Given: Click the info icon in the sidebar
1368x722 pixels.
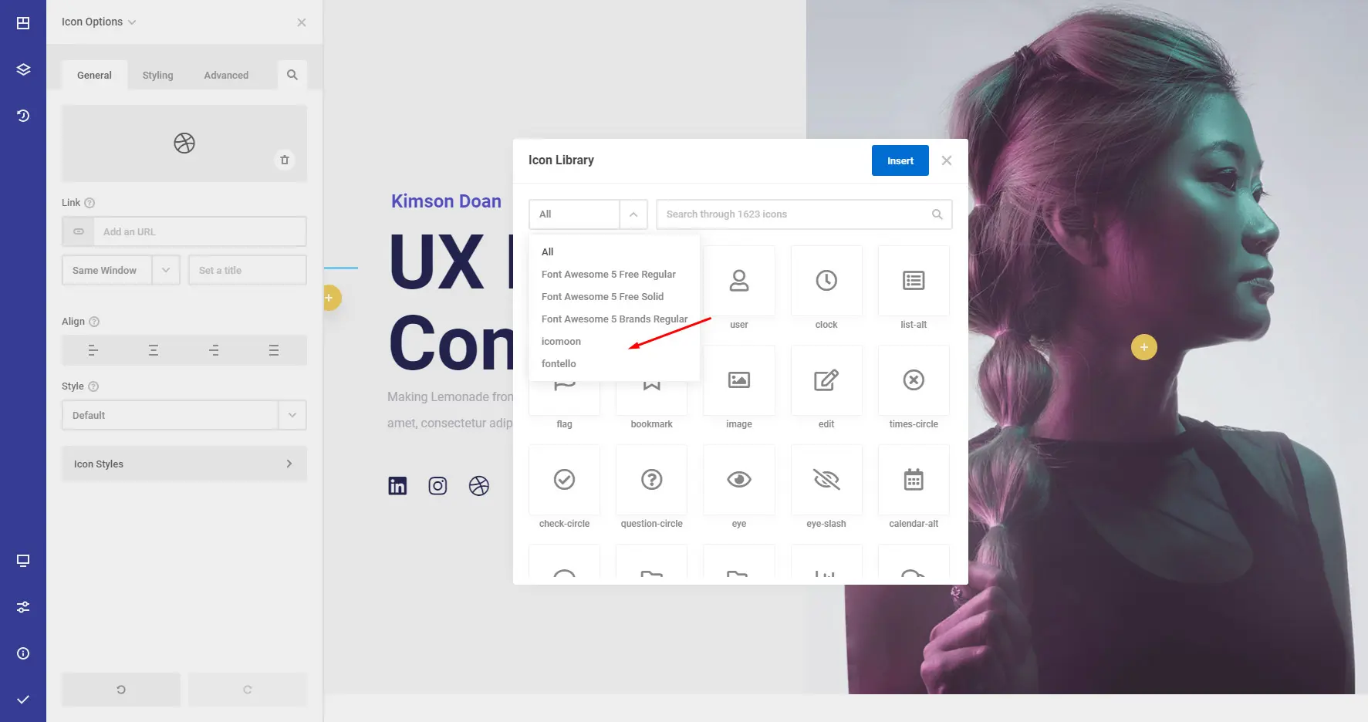Looking at the screenshot, I should coord(23,653).
